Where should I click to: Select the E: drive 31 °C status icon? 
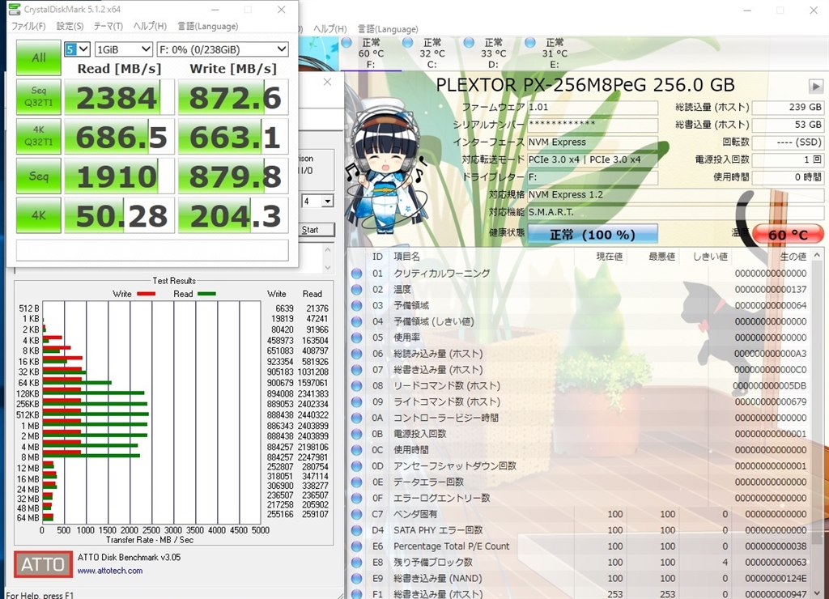point(554,53)
